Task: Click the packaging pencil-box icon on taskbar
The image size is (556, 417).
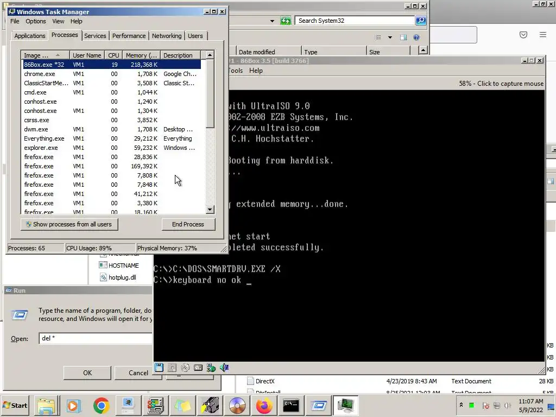Action: [x=210, y=405]
